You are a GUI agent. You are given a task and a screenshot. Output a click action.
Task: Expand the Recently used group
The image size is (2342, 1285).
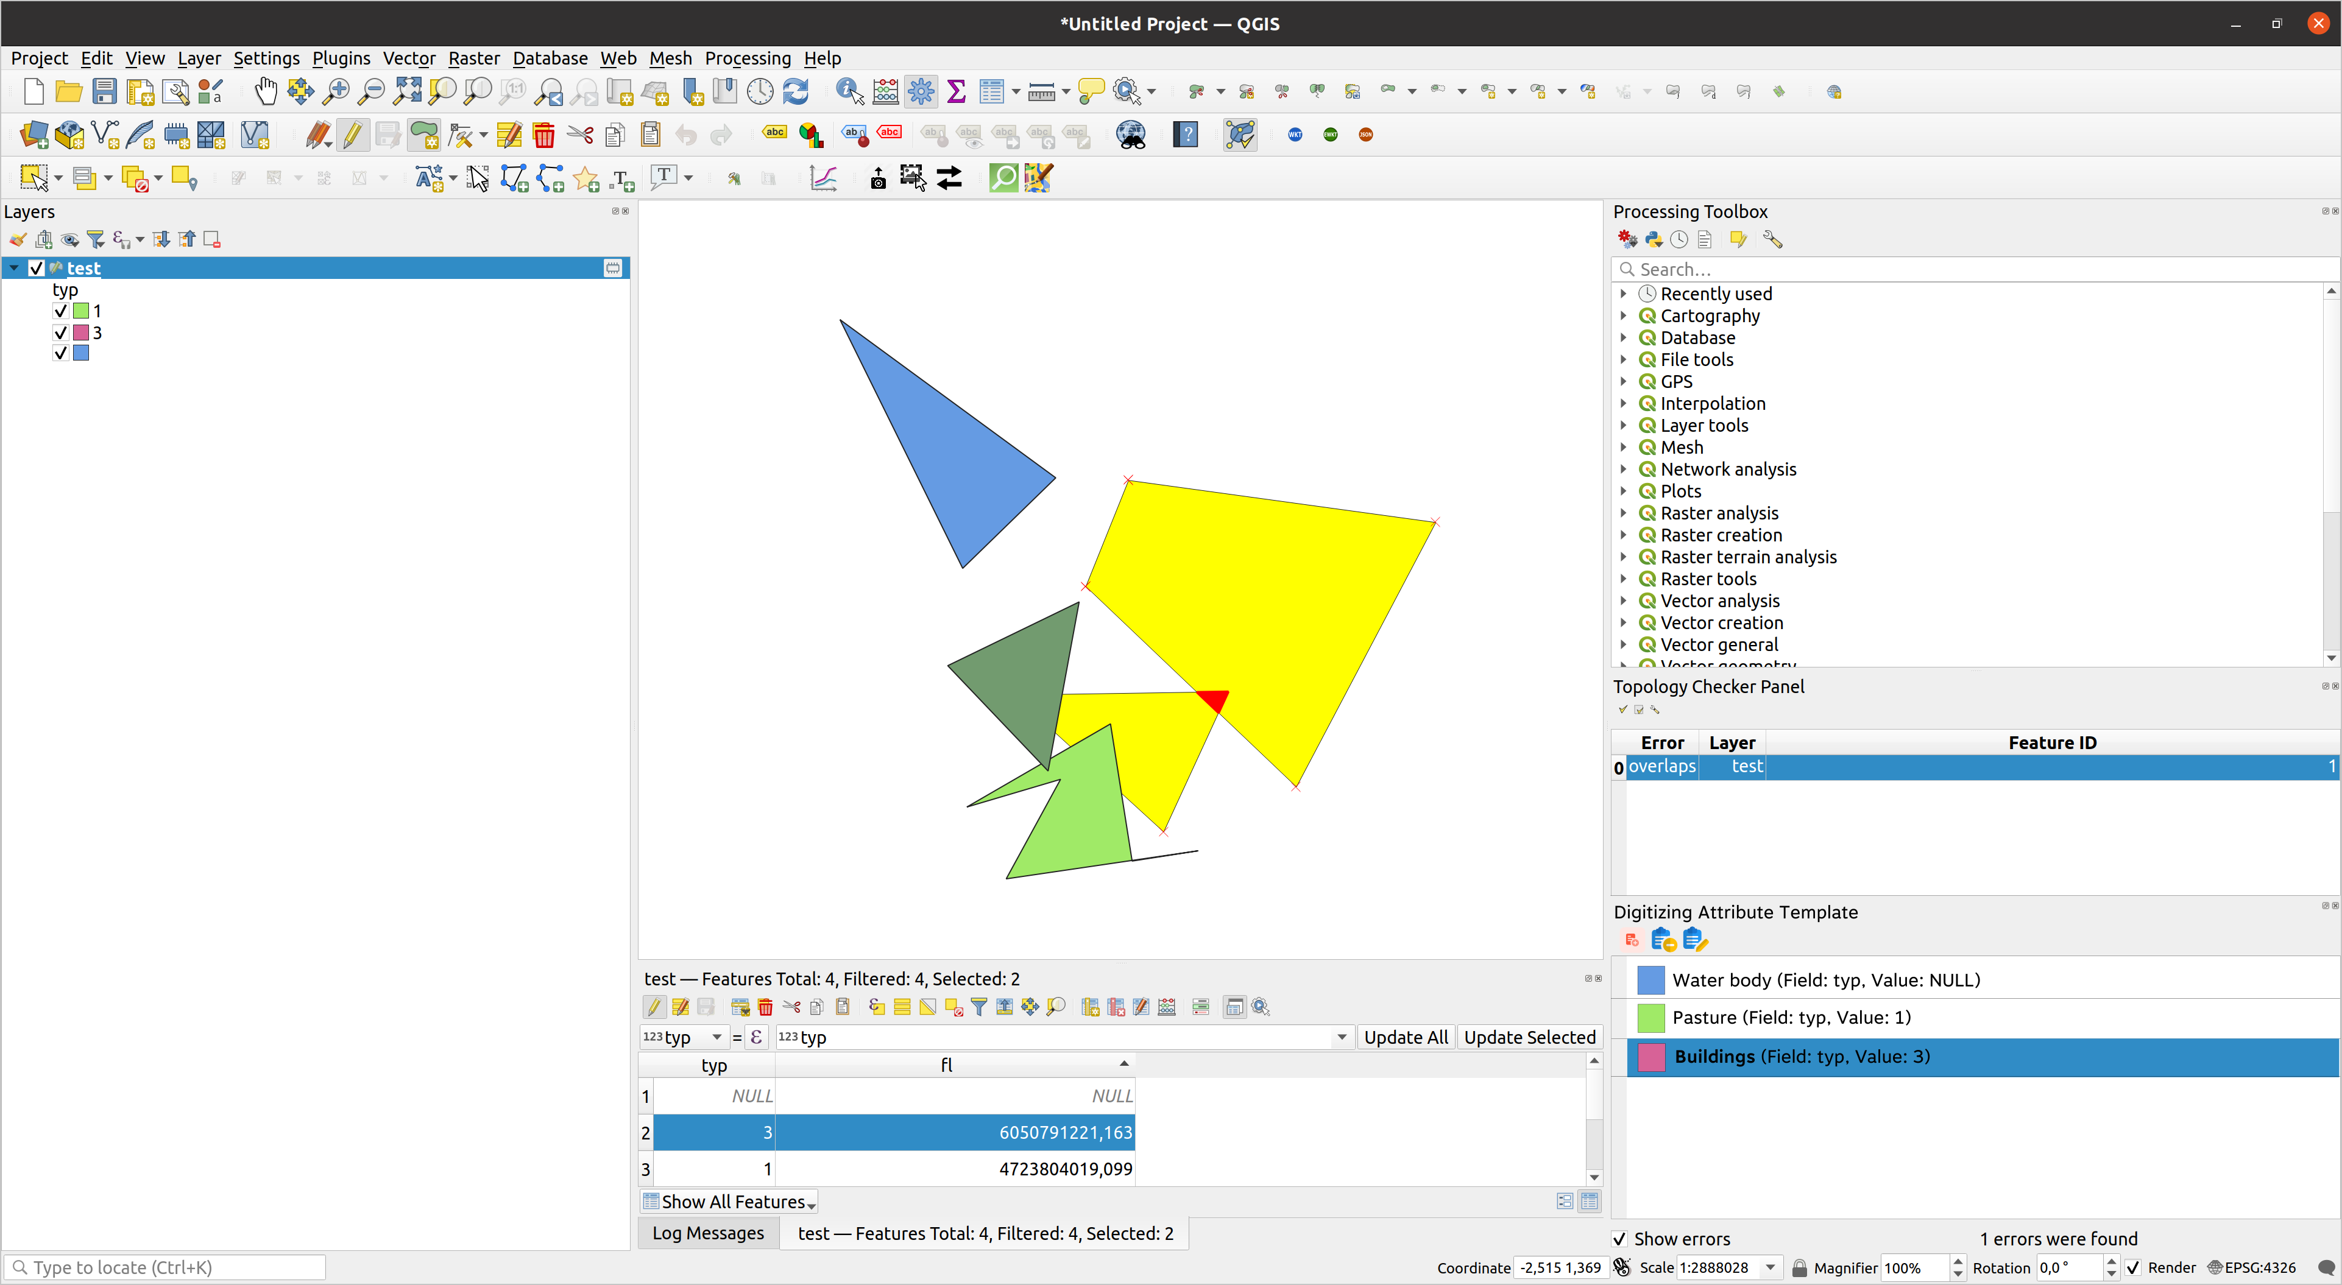pyautogui.click(x=1624, y=292)
